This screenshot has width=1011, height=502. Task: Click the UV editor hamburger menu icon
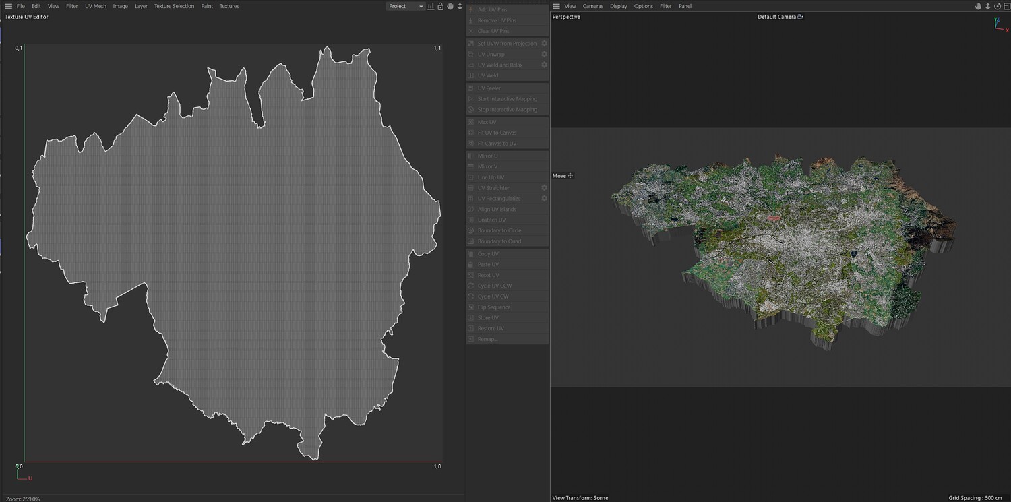point(8,6)
